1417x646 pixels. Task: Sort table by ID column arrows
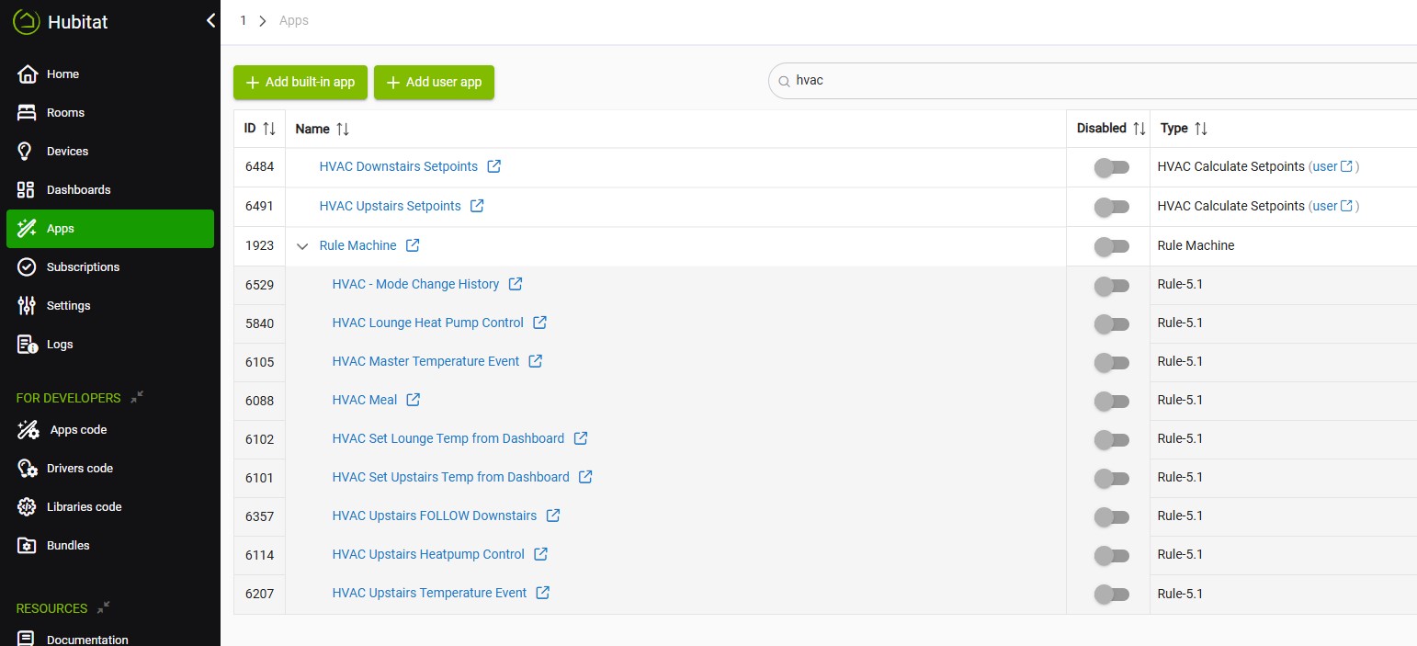point(269,129)
